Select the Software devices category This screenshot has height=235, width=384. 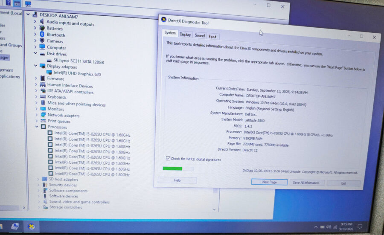pos(64,196)
